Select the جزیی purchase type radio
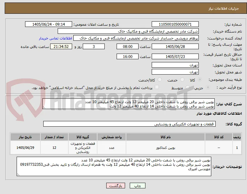 [208, 87]
